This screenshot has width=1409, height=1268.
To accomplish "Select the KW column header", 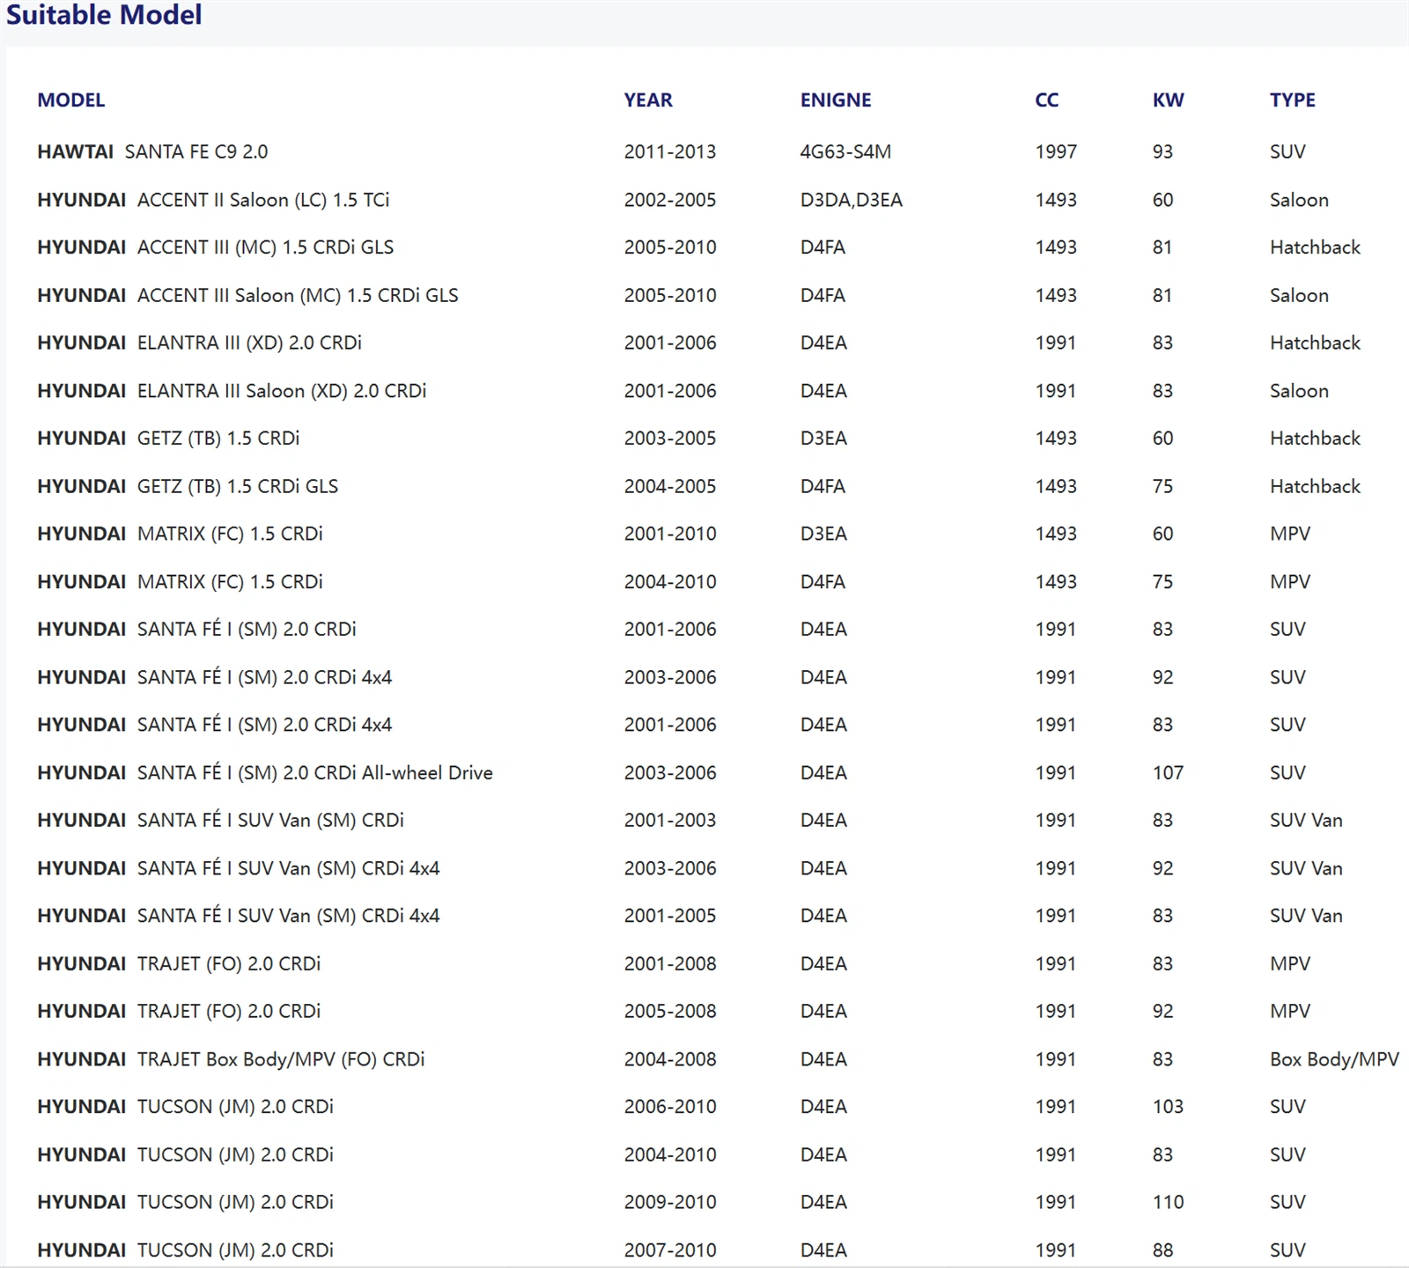I will (1169, 100).
